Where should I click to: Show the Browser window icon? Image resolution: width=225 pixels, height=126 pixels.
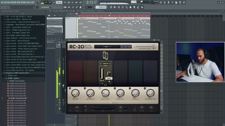pos(127,7)
